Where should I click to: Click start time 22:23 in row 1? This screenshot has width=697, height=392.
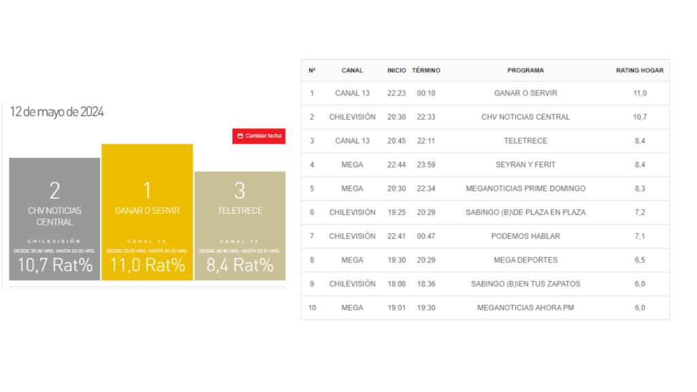point(397,93)
